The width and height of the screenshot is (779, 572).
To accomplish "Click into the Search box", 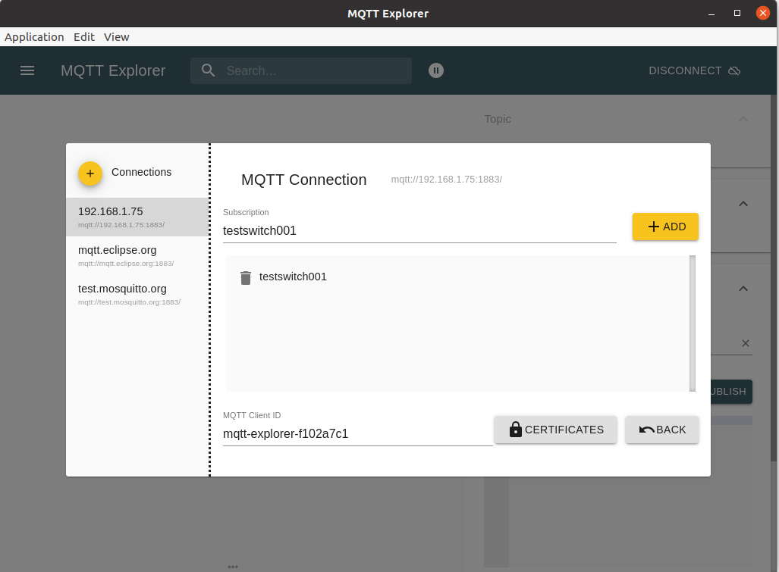I will click(x=301, y=70).
